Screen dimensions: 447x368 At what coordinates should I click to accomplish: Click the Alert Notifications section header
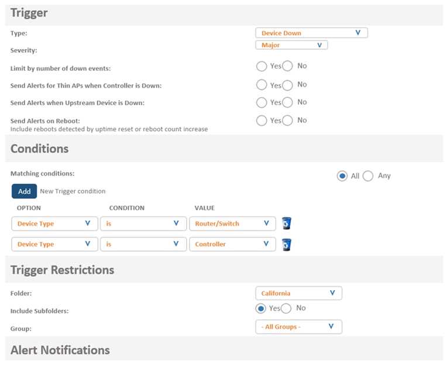coord(60,350)
